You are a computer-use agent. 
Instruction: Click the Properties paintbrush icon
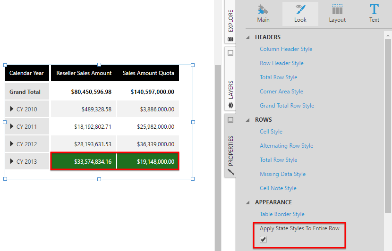[x=231, y=172]
